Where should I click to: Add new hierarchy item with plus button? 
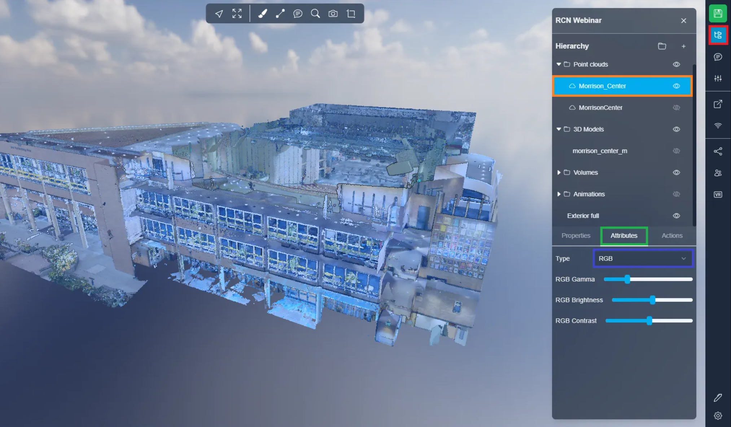pyautogui.click(x=683, y=46)
